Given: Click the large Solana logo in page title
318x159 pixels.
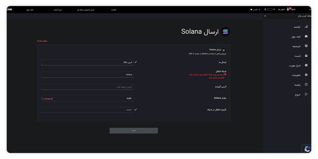Looking at the screenshot, I should 225,32.
